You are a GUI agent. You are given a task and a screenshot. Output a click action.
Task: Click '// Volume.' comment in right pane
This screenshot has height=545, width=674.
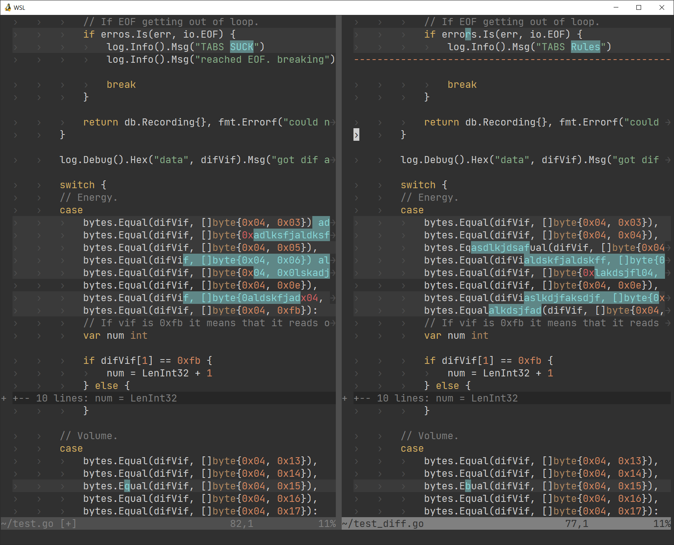(429, 436)
